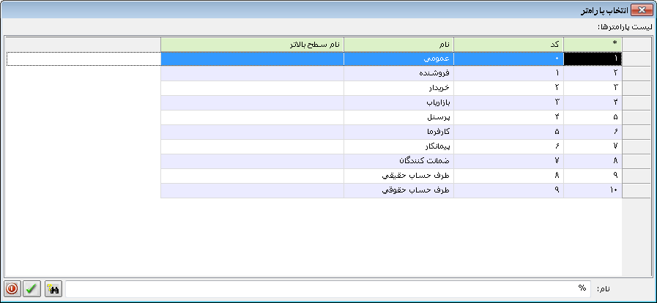Click the row-number cell of the خريدار row

coord(593,88)
